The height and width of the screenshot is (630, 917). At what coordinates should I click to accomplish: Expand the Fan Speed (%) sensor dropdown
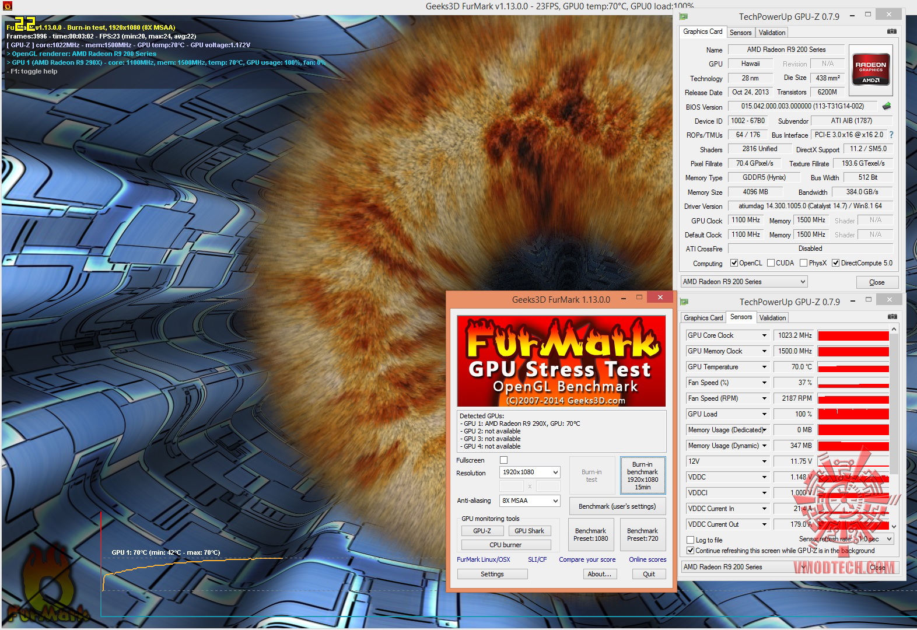pyautogui.click(x=764, y=383)
